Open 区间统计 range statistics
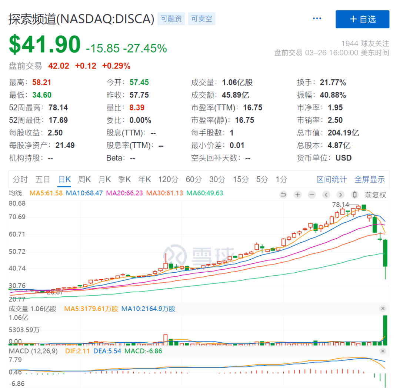The width and height of the screenshot is (400, 389). tap(331, 179)
